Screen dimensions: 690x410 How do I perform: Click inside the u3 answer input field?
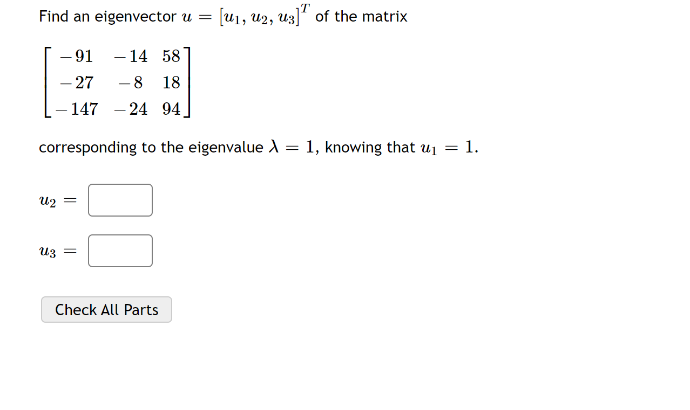pos(120,251)
